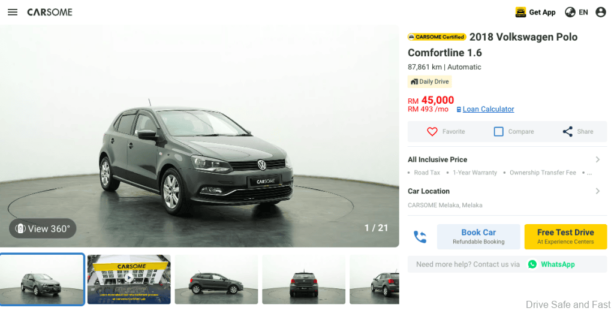Screen dimensions: 614x311
Task: Click the yellow Get App icon
Action: click(520, 12)
